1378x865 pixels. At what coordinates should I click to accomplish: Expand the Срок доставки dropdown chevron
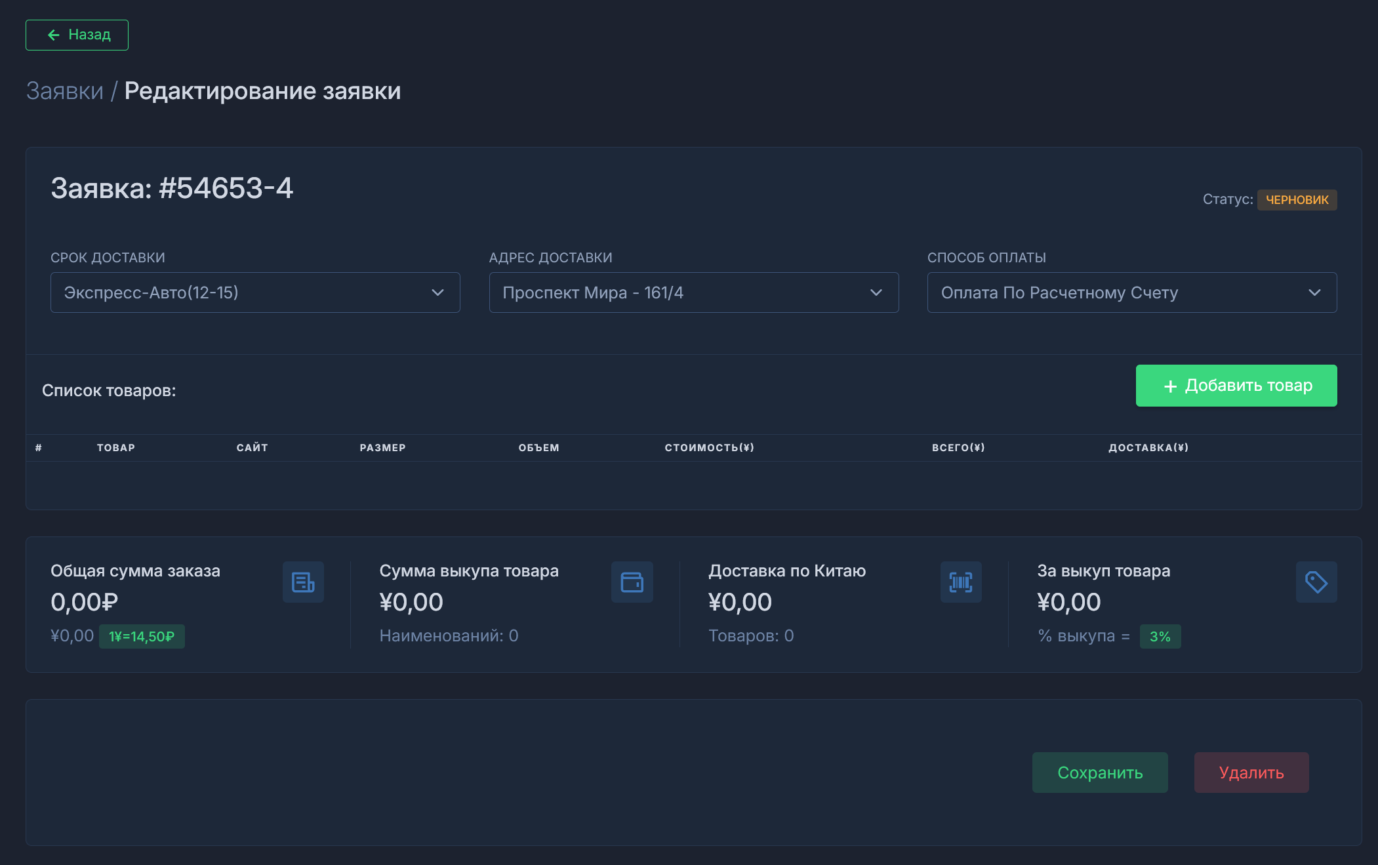click(437, 292)
